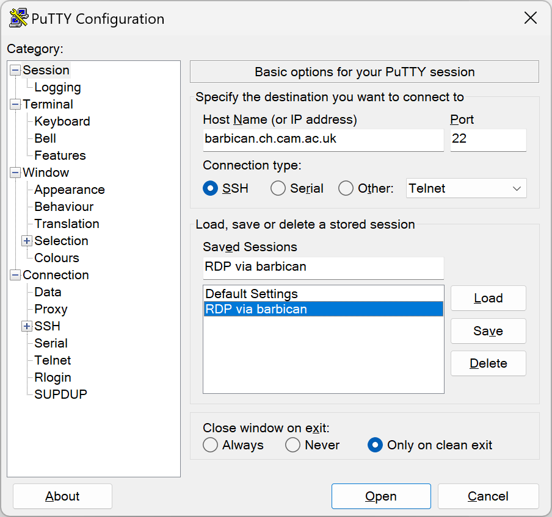552x517 pixels.
Task: Set close window on exit to Never
Action: tap(292, 445)
